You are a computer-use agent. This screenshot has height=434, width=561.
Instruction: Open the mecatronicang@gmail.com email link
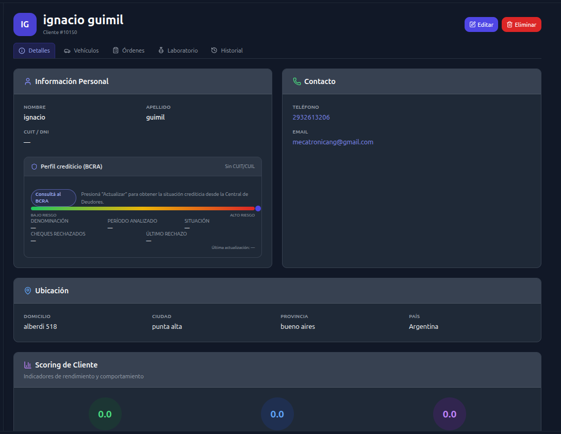click(333, 142)
